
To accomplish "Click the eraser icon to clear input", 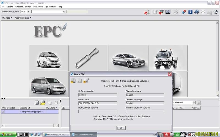I will tap(184, 12).
